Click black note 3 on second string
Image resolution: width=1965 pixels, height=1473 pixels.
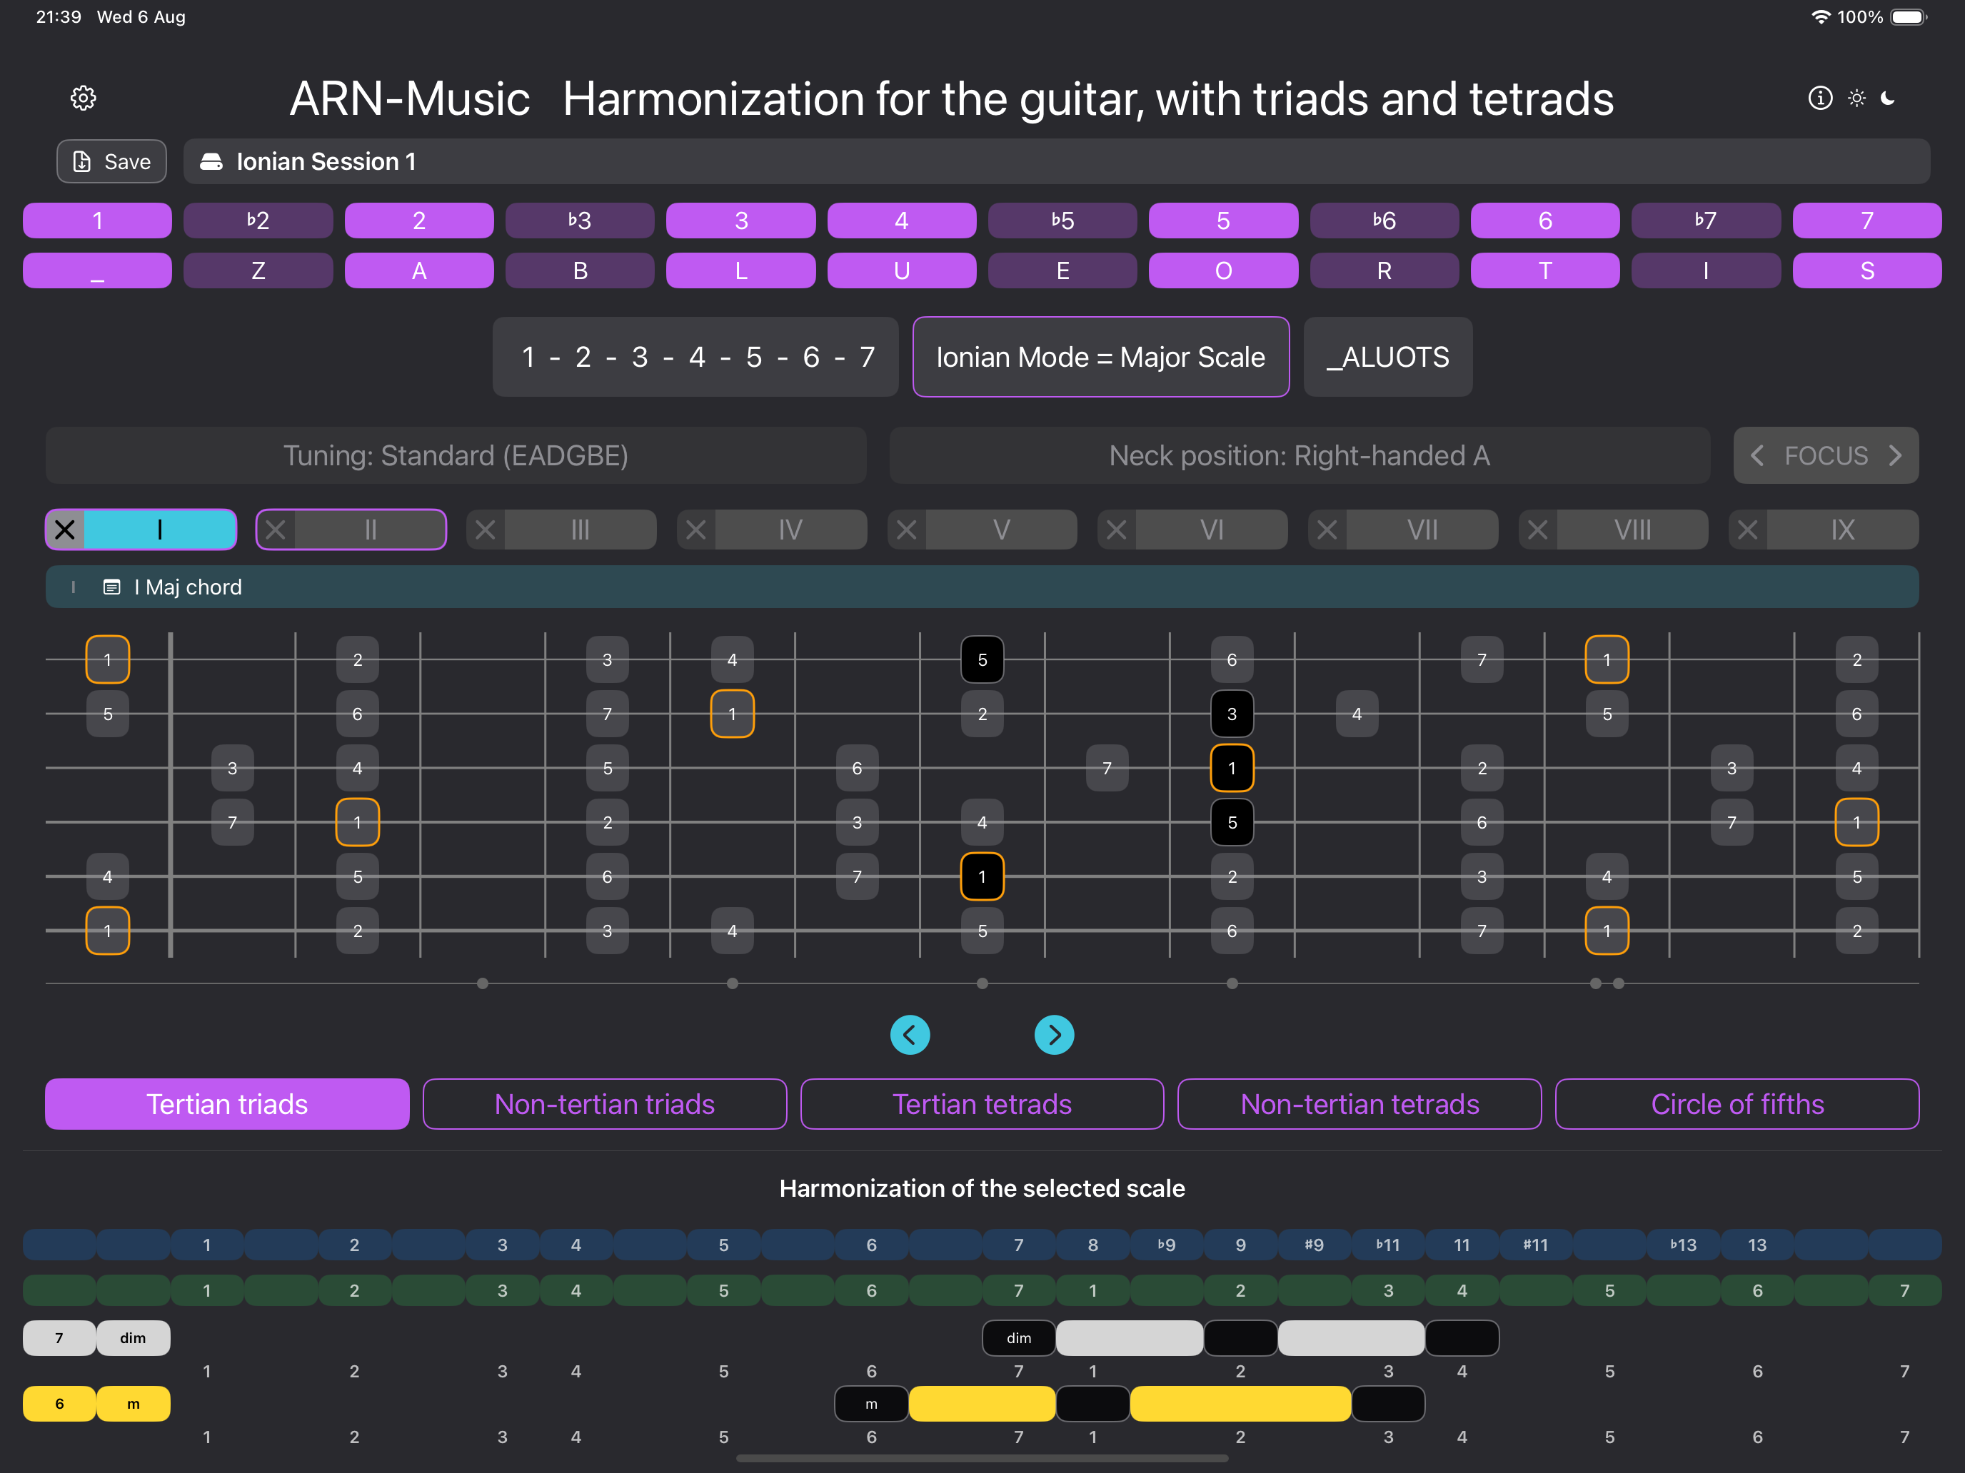1232,714
